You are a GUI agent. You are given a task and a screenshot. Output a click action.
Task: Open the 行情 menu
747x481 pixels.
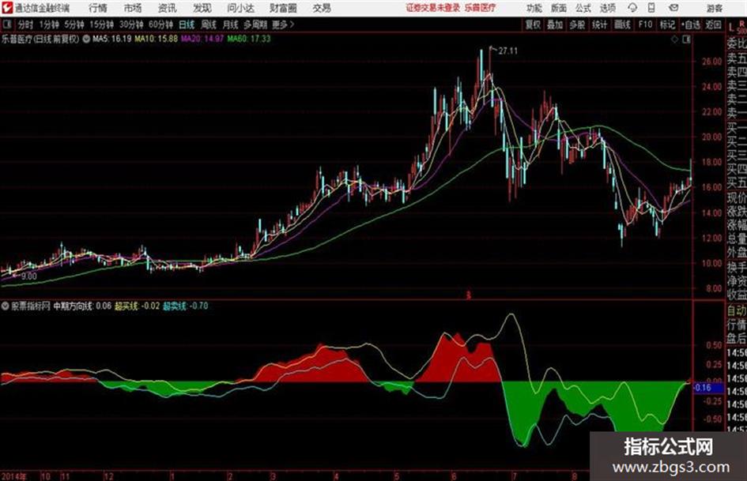(x=98, y=8)
